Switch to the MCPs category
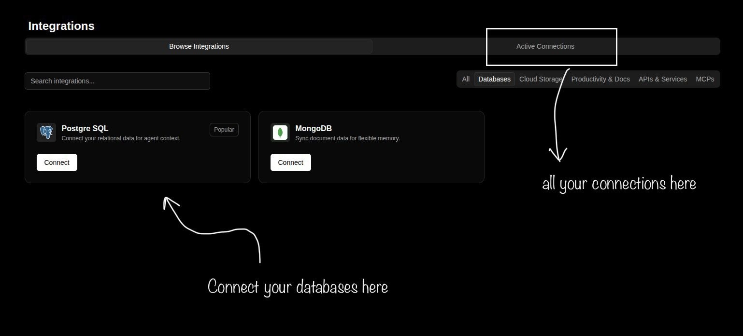This screenshot has width=743, height=336. 705,79
